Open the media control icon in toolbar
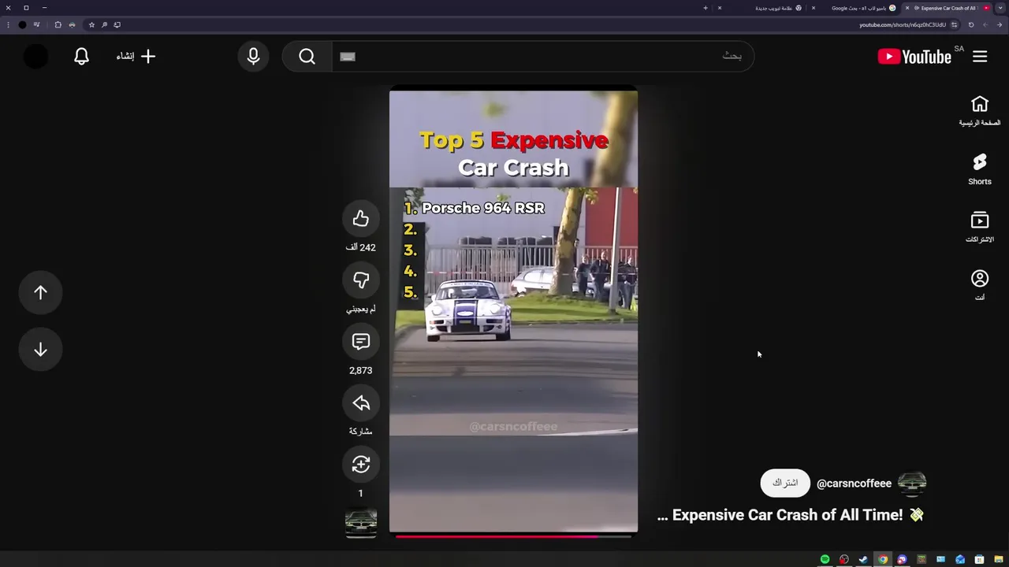 (x=36, y=24)
